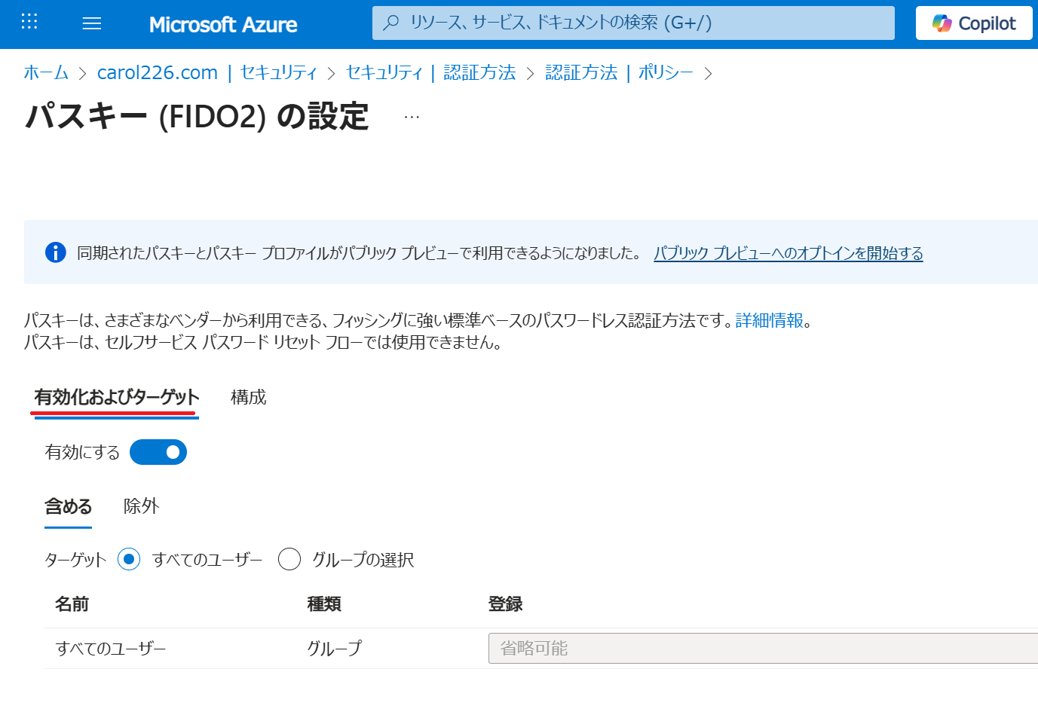The image size is (1038, 721).
Task: Click the 名前 column header
Action: pyautogui.click(x=72, y=604)
